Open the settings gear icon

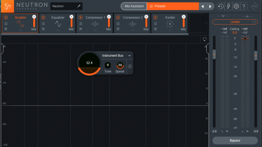click(236, 7)
